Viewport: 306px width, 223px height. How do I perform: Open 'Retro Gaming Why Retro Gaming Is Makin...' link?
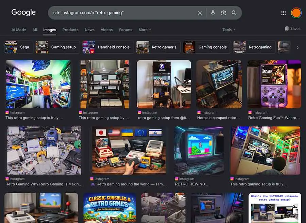(x=44, y=184)
